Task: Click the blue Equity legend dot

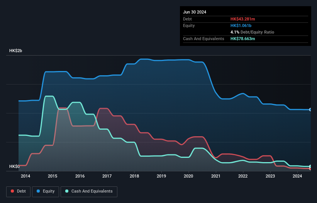Action: [38, 191]
